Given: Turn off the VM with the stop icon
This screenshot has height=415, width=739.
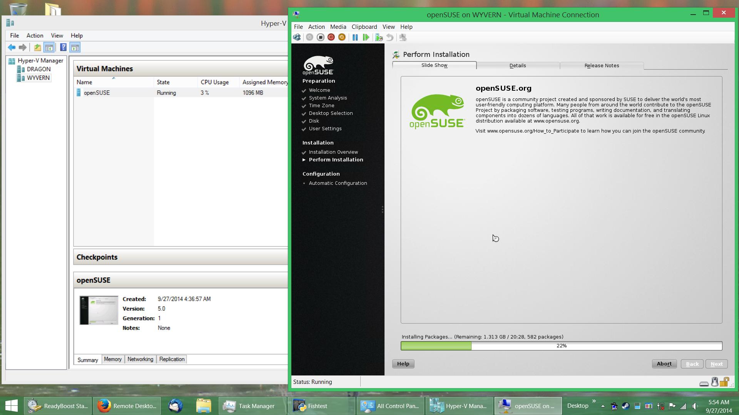Looking at the screenshot, I should tap(320, 37).
